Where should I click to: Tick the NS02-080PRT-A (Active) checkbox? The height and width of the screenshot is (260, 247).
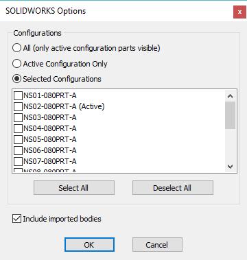click(18, 106)
